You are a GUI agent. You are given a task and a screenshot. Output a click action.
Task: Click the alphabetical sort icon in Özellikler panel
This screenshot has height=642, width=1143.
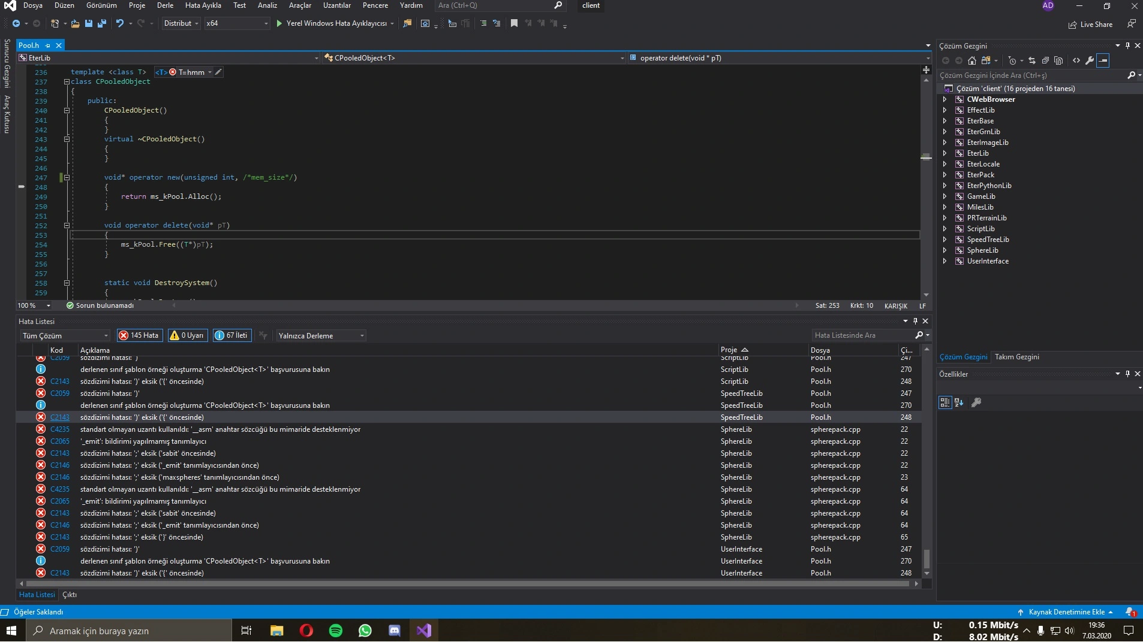pos(958,402)
